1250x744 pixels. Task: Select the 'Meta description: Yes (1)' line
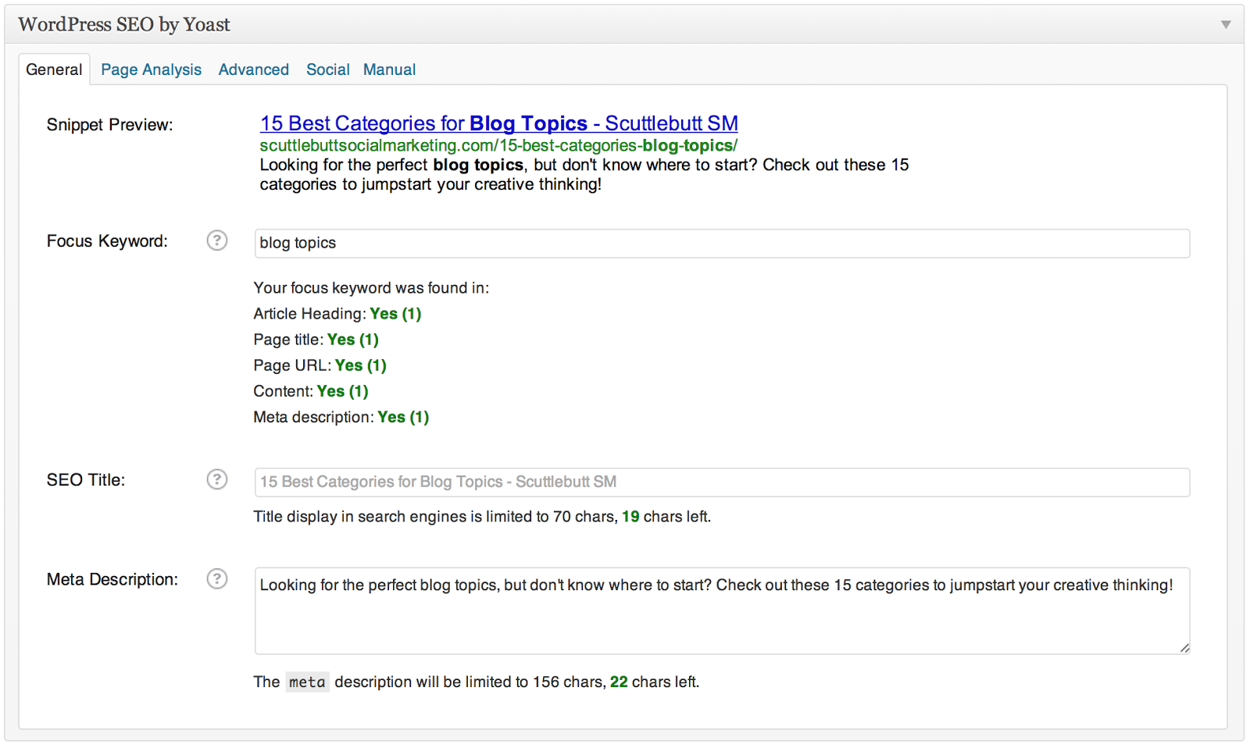click(341, 417)
